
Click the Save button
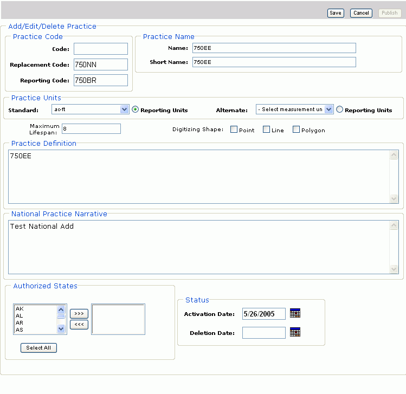tap(336, 13)
